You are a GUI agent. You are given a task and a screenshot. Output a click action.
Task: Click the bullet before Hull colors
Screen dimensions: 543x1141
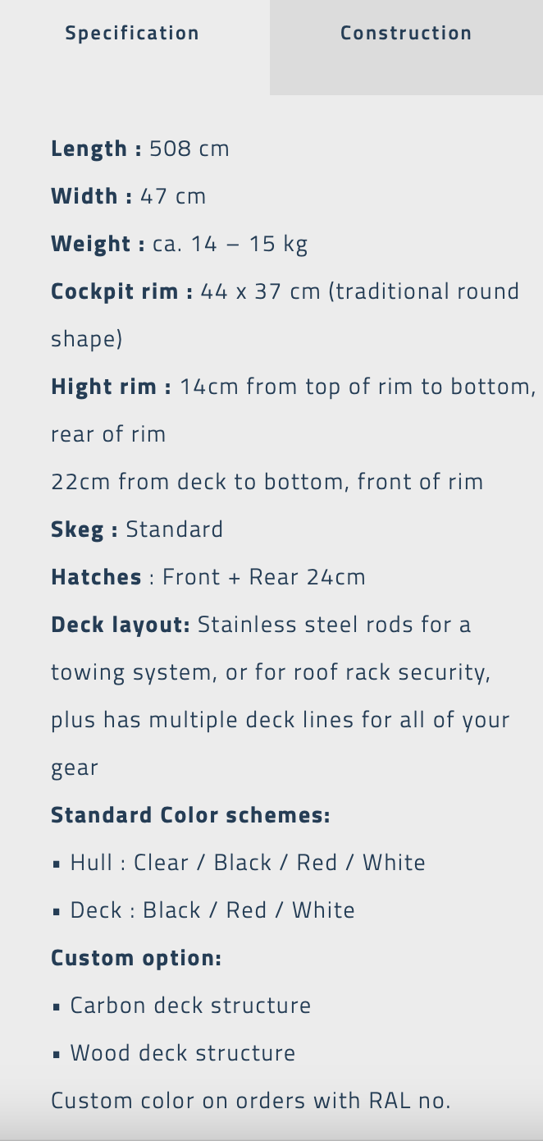point(57,864)
